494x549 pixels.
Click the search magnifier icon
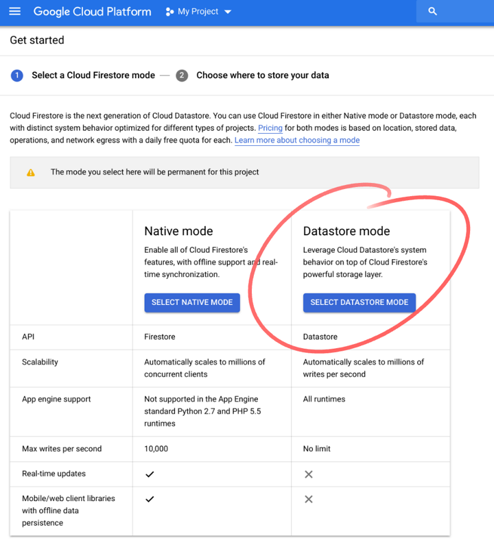432,11
